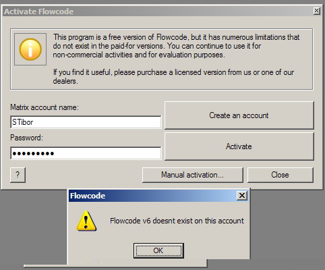Click the Activate button
Viewport: 325px width, 270px height.
click(239, 146)
